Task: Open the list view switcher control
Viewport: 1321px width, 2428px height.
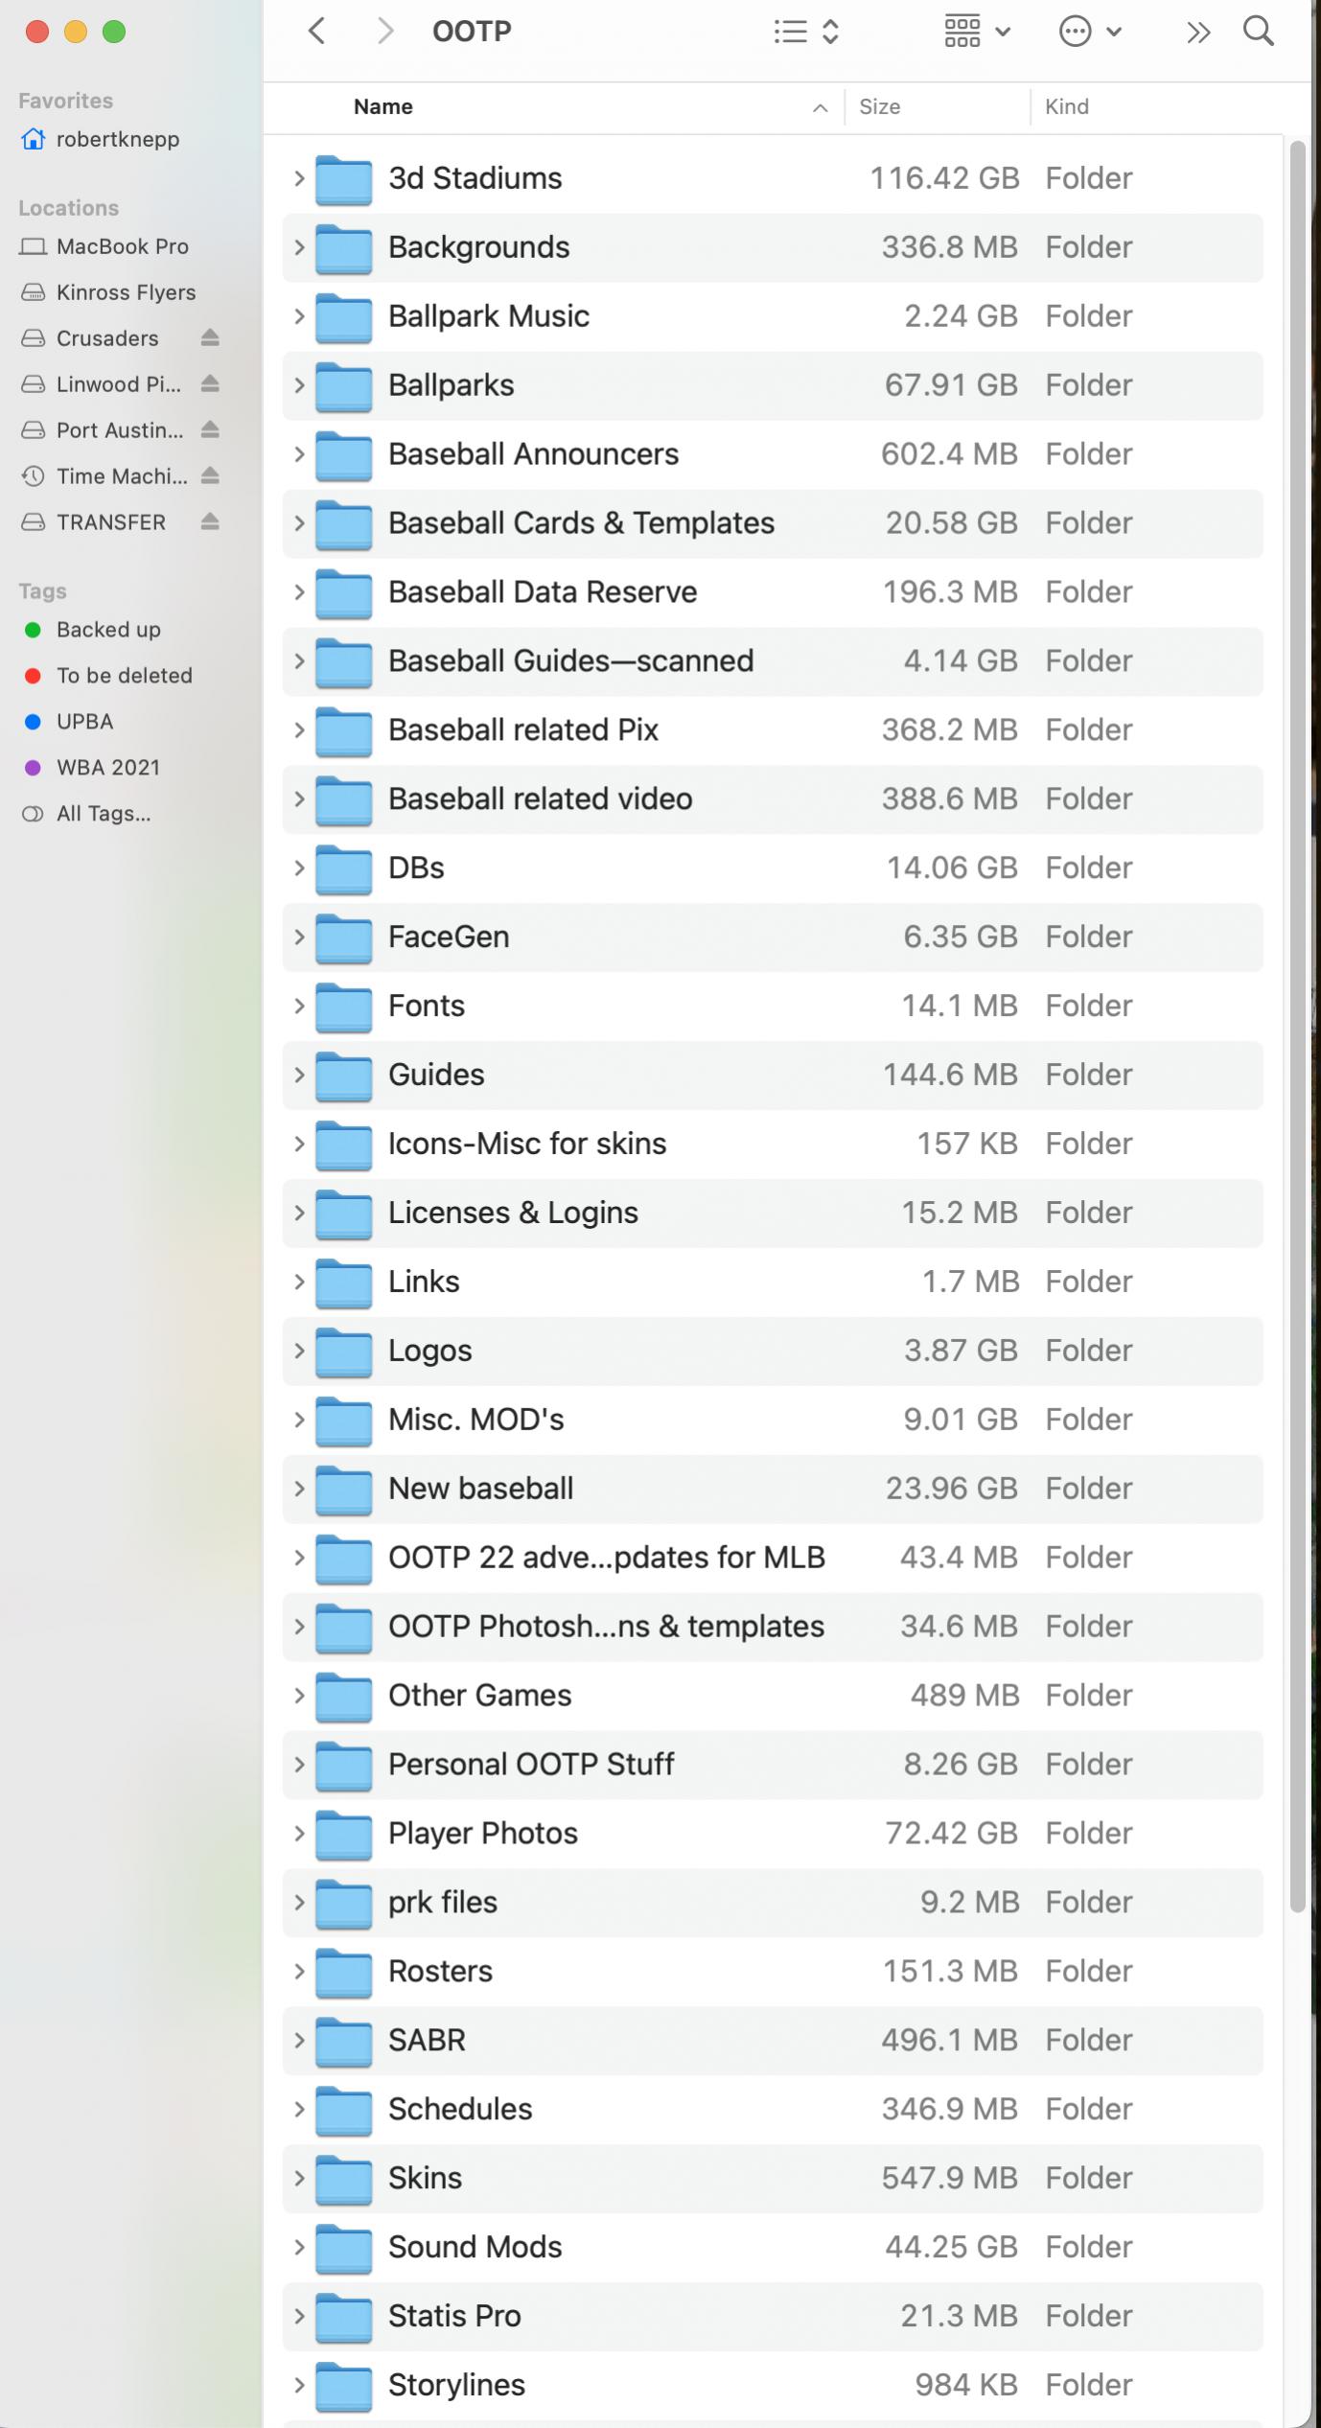Action: coord(806,32)
